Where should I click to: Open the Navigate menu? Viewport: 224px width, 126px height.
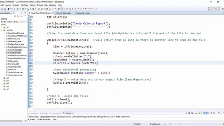click(x=24, y=5)
